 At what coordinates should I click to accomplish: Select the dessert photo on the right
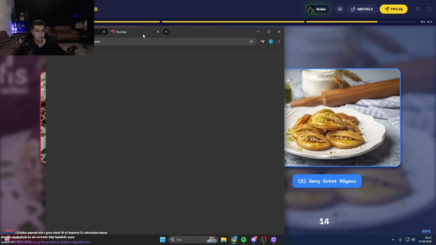[342, 118]
